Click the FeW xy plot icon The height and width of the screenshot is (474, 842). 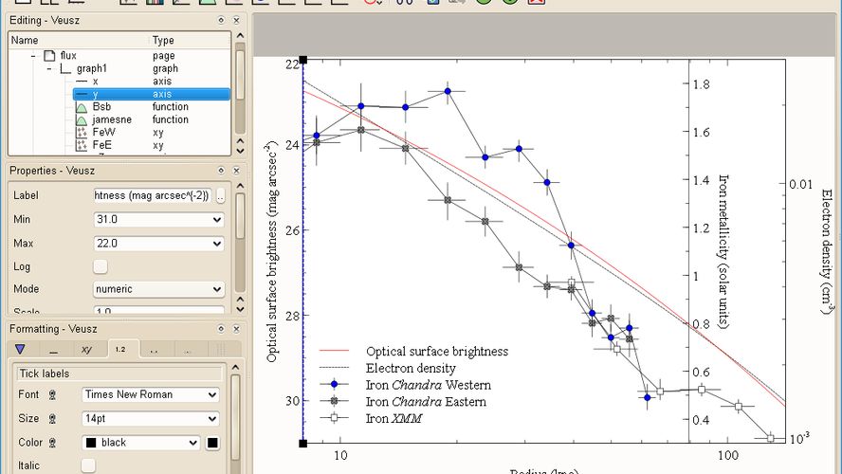coord(81,133)
